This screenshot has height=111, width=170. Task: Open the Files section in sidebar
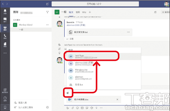click(x=5, y=45)
